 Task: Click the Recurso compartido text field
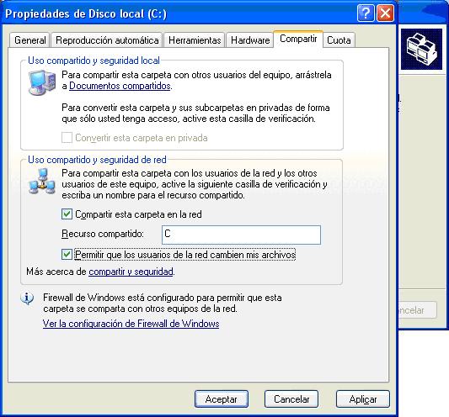pos(241,235)
